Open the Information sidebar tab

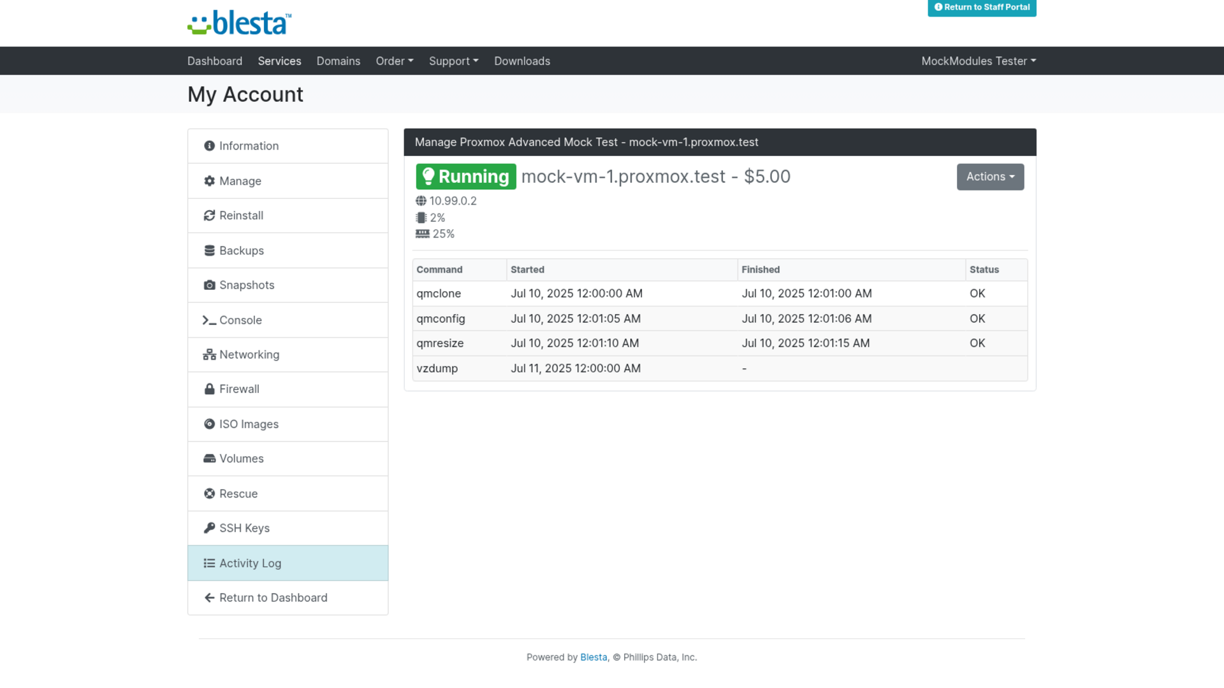[288, 146]
